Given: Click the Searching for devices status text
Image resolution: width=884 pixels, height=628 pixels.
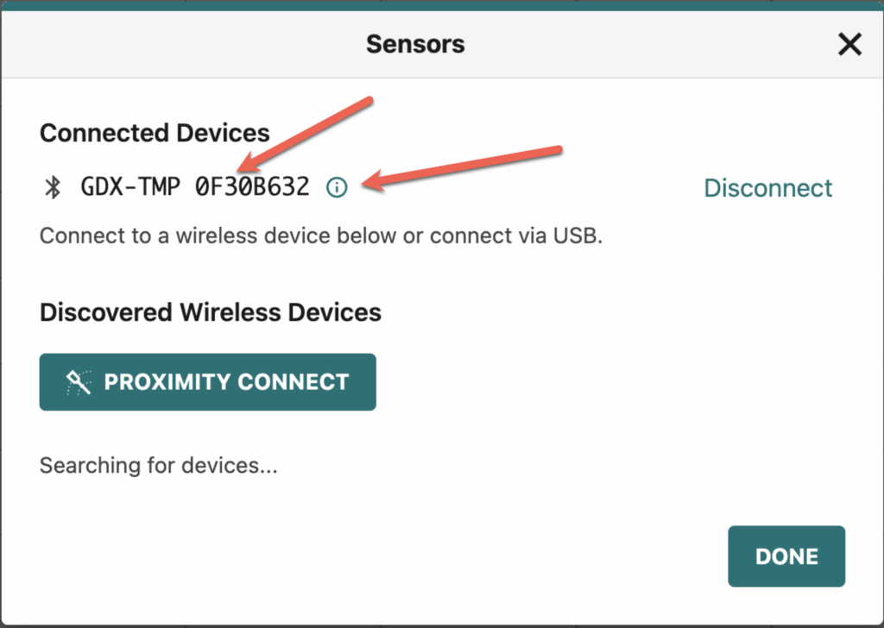Looking at the screenshot, I should point(159,466).
